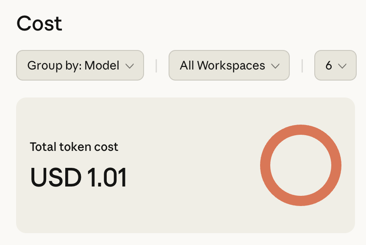
Task: Click the chevron arrow beside All Workspaces
Action: tap(275, 66)
